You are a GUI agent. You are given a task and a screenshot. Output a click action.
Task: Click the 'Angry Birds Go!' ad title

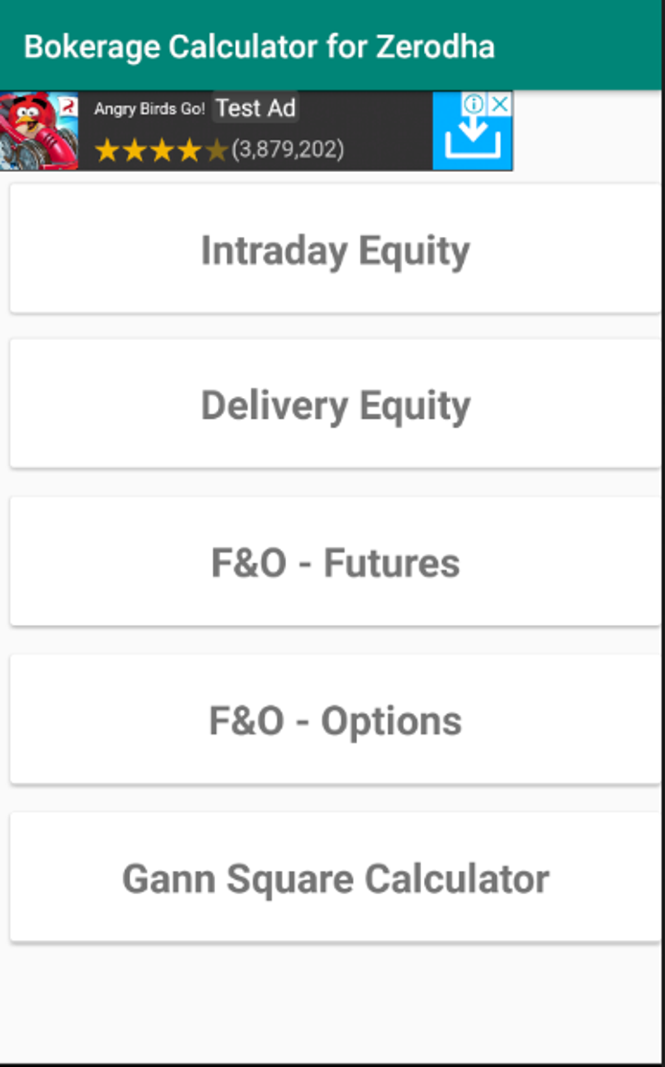[x=149, y=109]
